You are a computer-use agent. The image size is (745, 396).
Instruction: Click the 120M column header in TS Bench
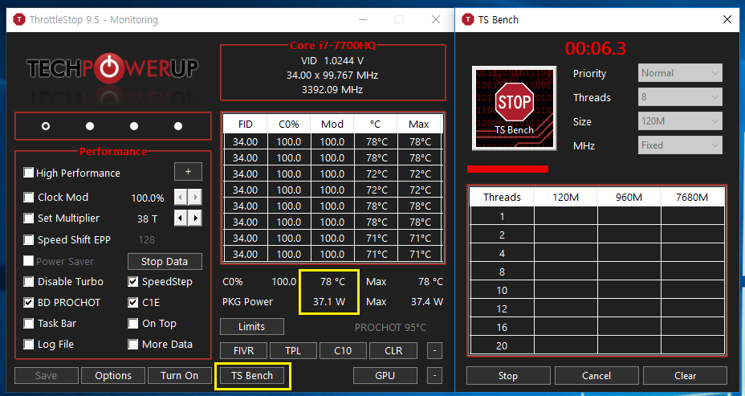coord(565,198)
